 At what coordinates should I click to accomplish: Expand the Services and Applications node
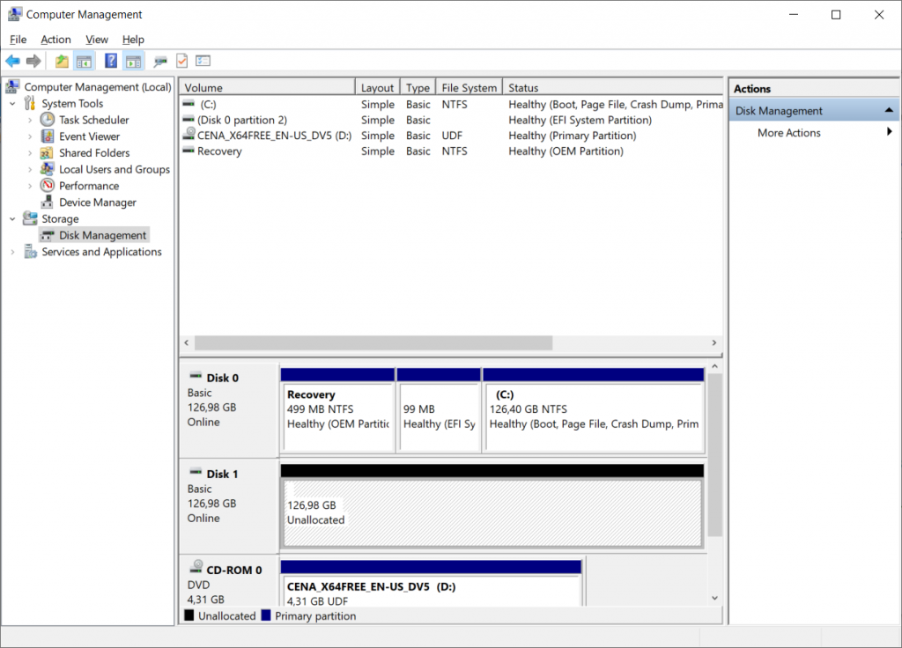tap(12, 252)
